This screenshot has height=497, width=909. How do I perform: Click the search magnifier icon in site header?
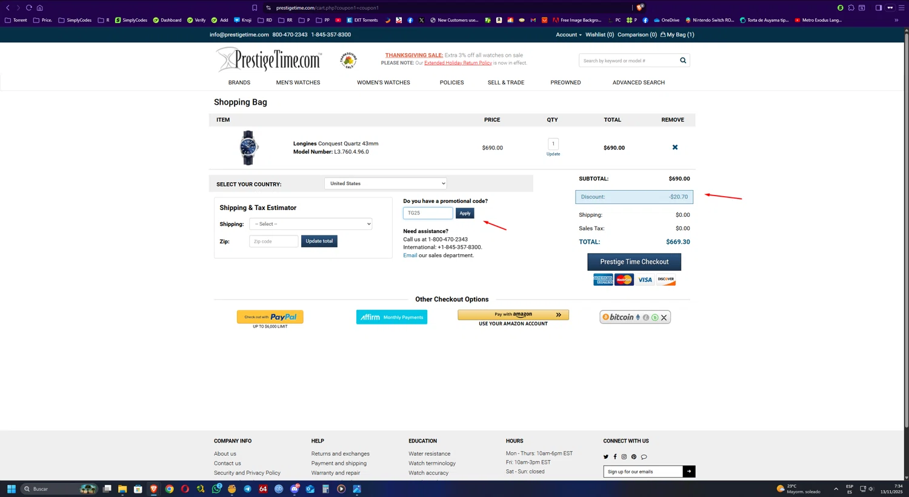click(683, 61)
